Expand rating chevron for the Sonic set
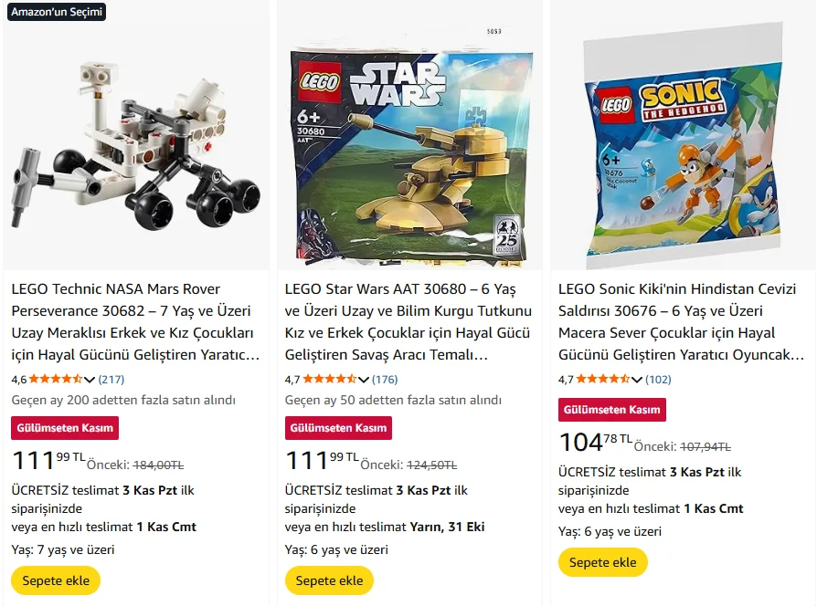817x606 pixels. [637, 380]
